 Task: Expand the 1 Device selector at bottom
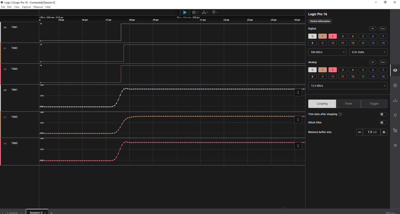[x=12, y=213]
